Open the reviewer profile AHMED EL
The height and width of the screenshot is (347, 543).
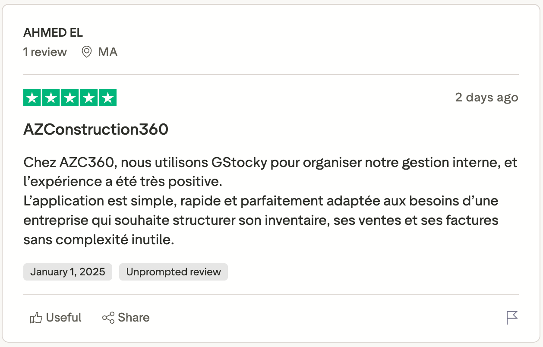coord(52,32)
